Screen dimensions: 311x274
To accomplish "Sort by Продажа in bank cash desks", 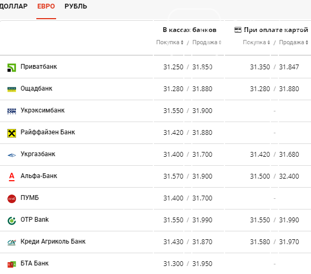I will (207, 42).
